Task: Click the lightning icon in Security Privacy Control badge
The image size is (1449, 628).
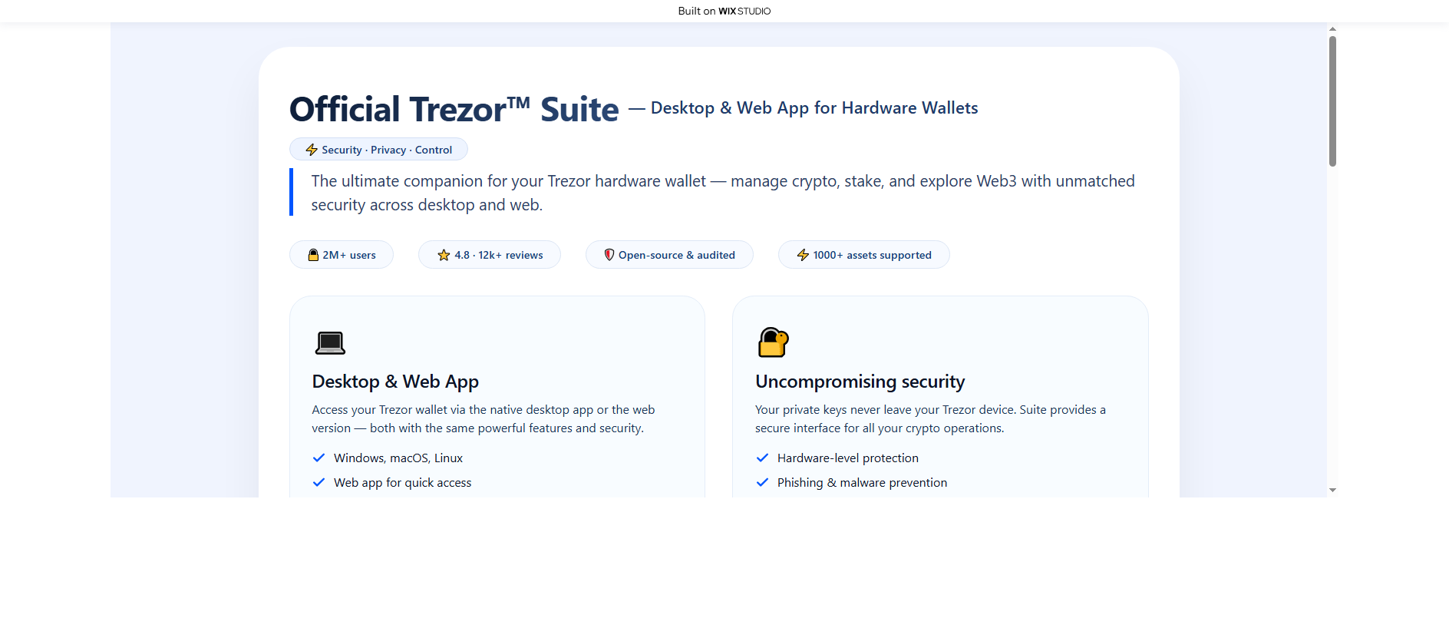Action: tap(312, 150)
